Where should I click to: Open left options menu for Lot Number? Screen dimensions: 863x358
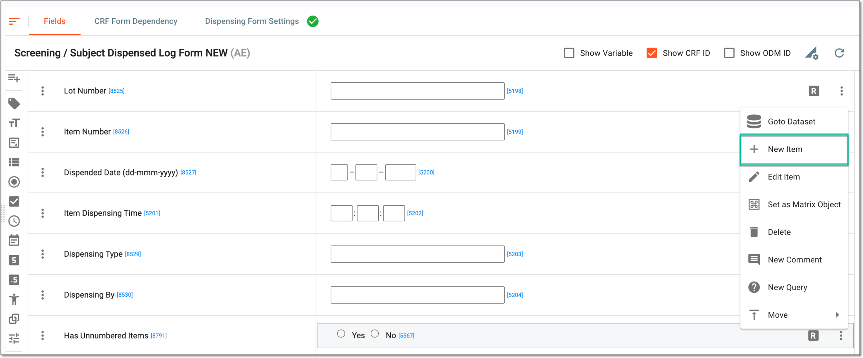[x=42, y=91]
